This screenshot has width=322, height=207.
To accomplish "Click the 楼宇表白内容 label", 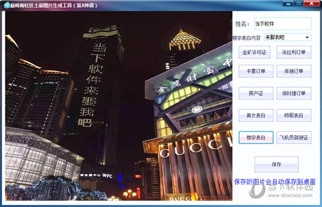I will point(247,38).
